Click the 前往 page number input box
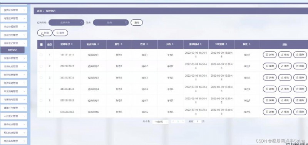Screen dimensions: 308x145 tap(198, 122)
